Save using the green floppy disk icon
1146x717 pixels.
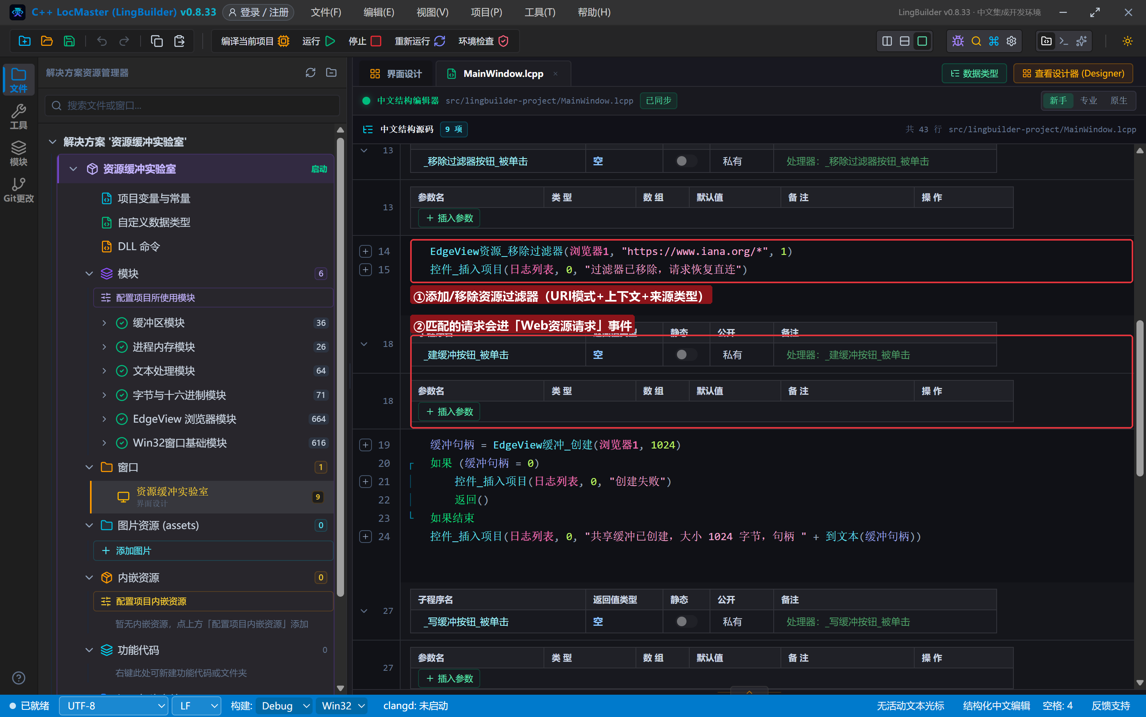click(69, 41)
